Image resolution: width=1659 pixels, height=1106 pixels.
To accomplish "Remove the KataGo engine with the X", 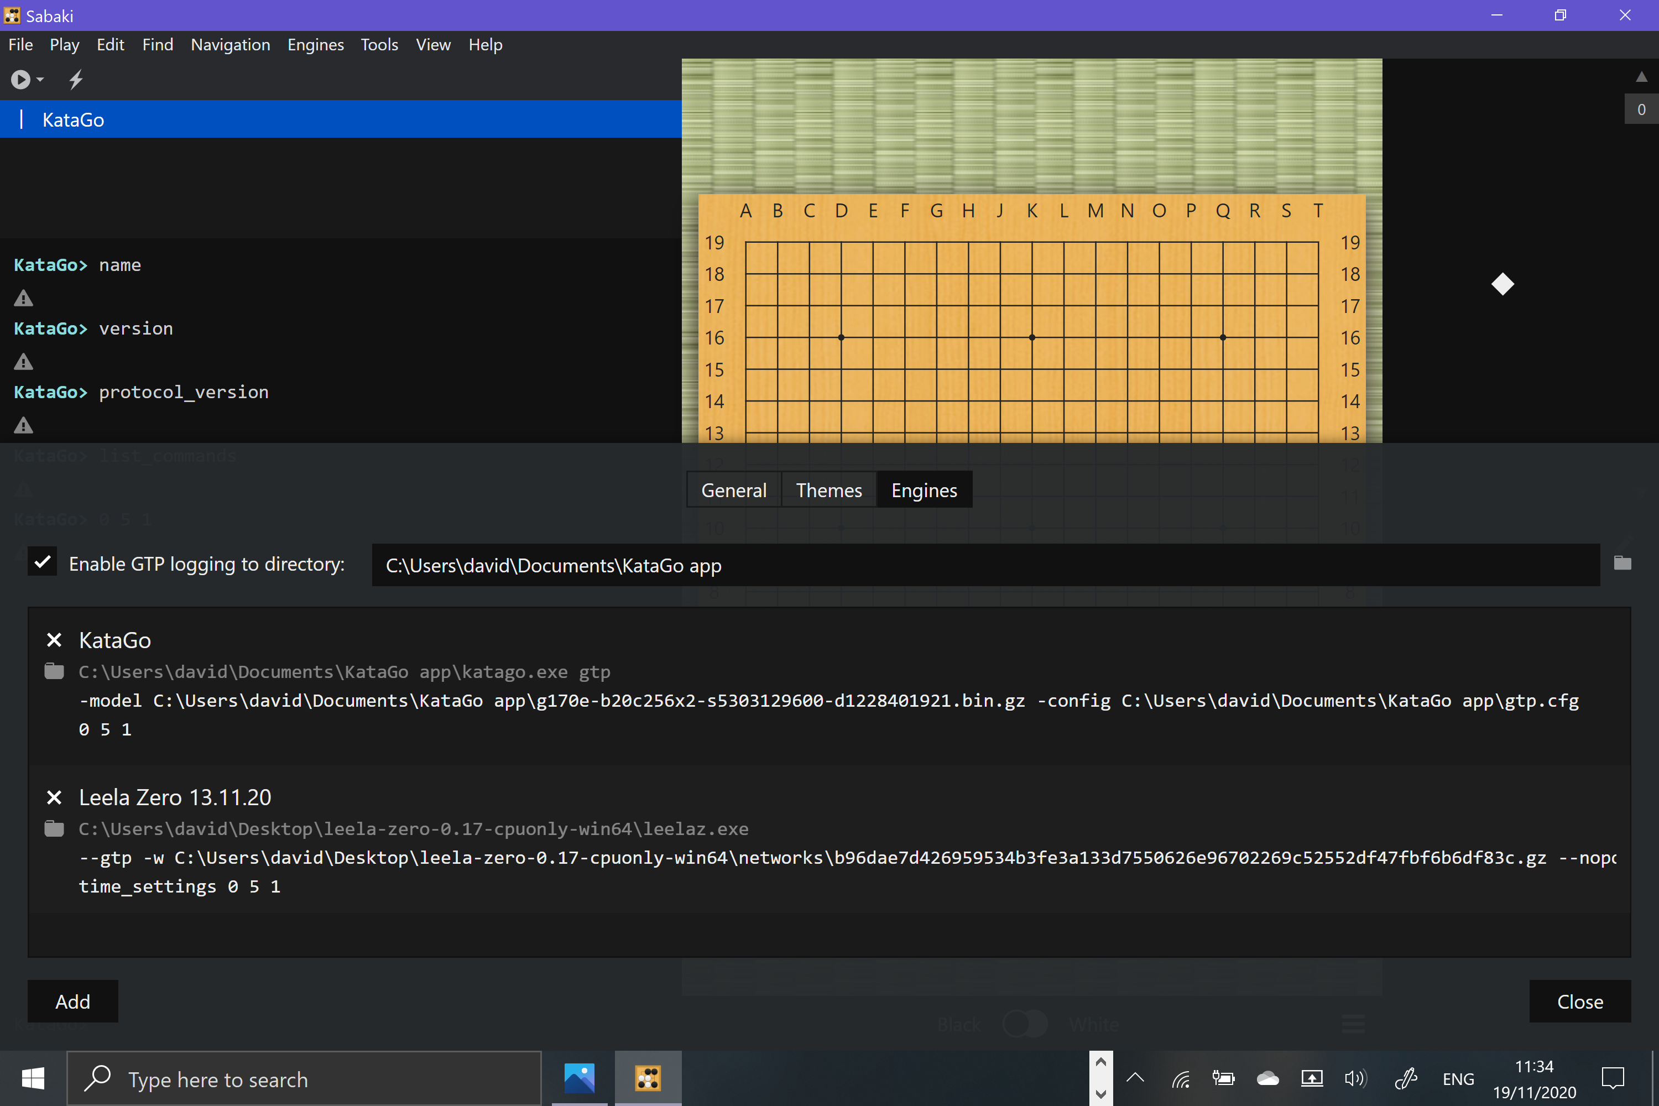I will point(54,640).
